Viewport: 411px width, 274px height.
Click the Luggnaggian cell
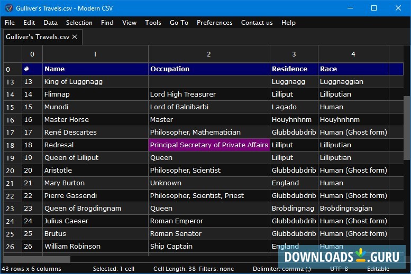(353, 82)
